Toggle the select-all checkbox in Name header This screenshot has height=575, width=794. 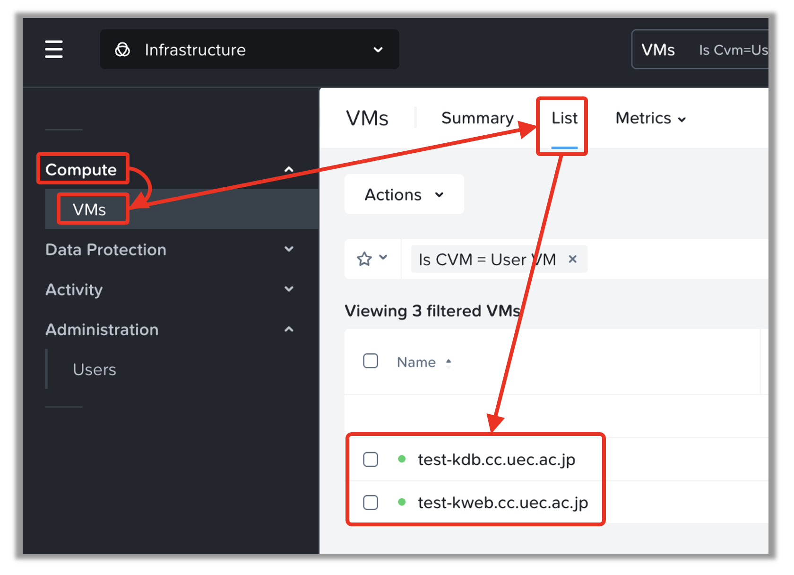click(371, 361)
